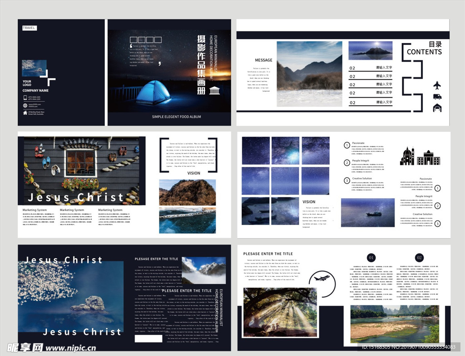
Task: Select the wooden shoes wall photo
Action: tap(82, 171)
